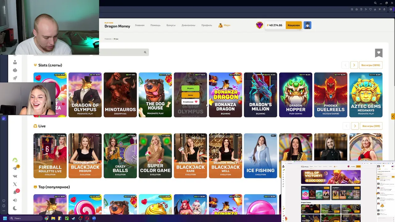Open the Помощь menu item
Viewport: 395px width, 222px height.
pos(156,25)
